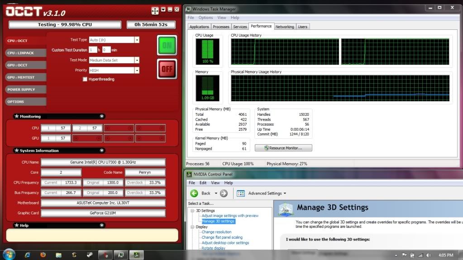Click the Task Manager title bar icon
Screen dimensions: 463x260
click(x=188, y=9)
